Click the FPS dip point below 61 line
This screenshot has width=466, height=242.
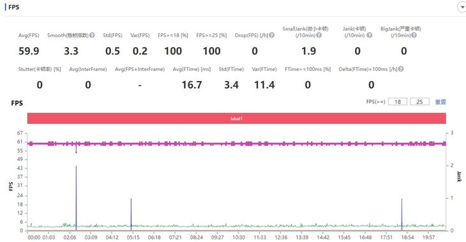pyautogui.click(x=76, y=152)
